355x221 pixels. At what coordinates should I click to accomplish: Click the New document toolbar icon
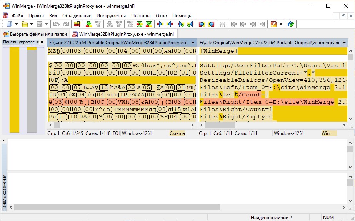(10, 24)
